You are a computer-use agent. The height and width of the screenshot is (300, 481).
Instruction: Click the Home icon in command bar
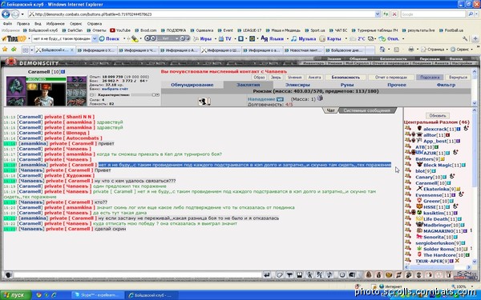click(382, 50)
